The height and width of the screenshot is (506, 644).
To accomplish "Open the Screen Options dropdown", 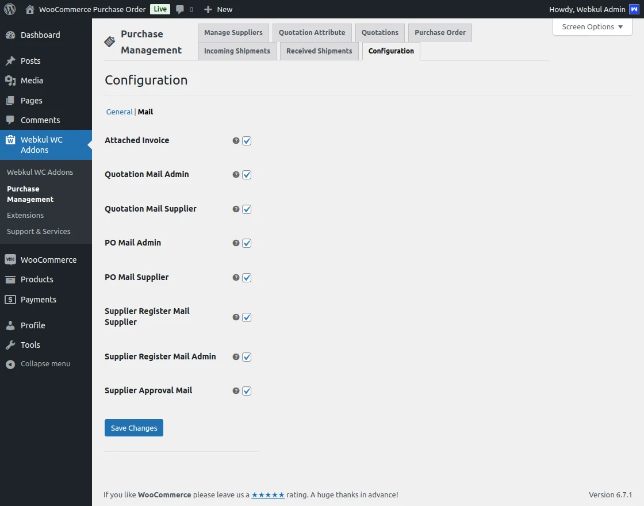I will point(592,26).
